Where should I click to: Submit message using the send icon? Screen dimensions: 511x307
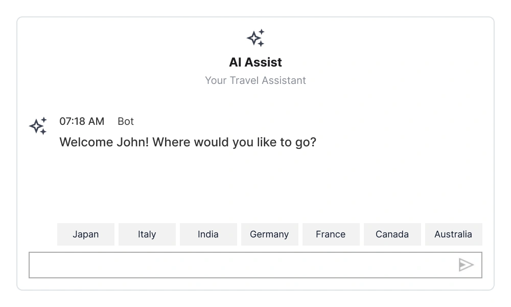(x=467, y=265)
